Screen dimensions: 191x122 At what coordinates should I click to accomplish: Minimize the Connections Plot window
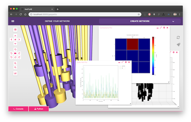coord(158,28)
